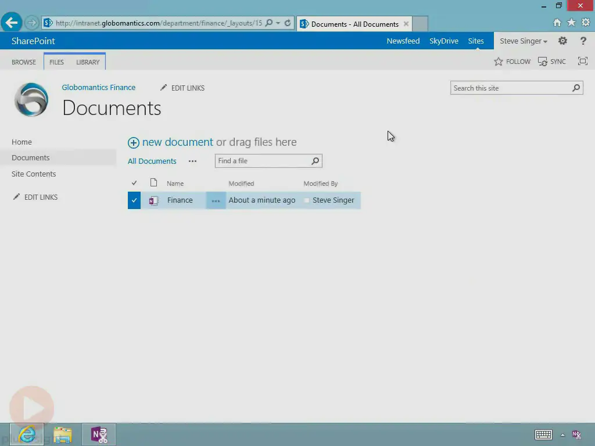Open the browser Home icon
595x446 pixels.
[557, 23]
